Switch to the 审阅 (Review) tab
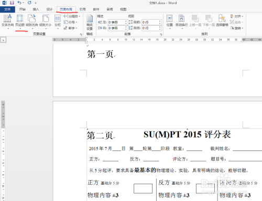 pyautogui.click(x=110, y=9)
